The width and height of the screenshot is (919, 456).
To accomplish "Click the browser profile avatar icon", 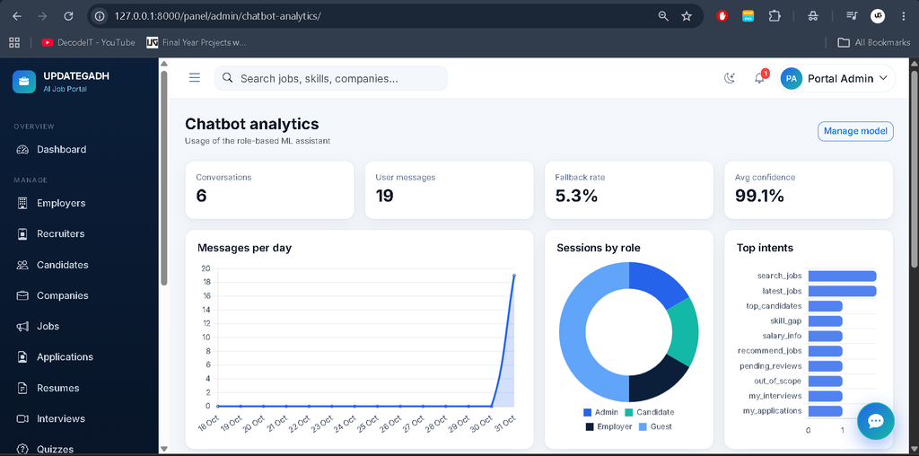I will (878, 16).
